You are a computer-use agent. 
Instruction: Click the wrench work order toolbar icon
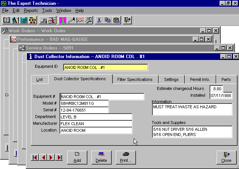(x=89, y=20)
